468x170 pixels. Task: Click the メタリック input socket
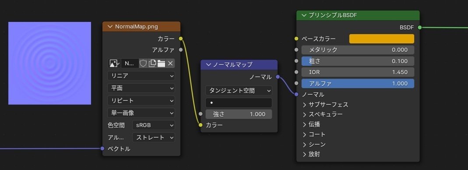pos(296,50)
